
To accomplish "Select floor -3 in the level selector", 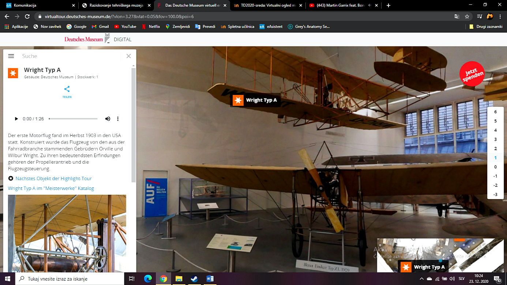I will point(495,194).
